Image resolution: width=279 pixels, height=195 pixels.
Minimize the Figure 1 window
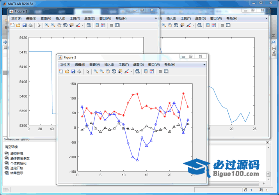[135, 10]
